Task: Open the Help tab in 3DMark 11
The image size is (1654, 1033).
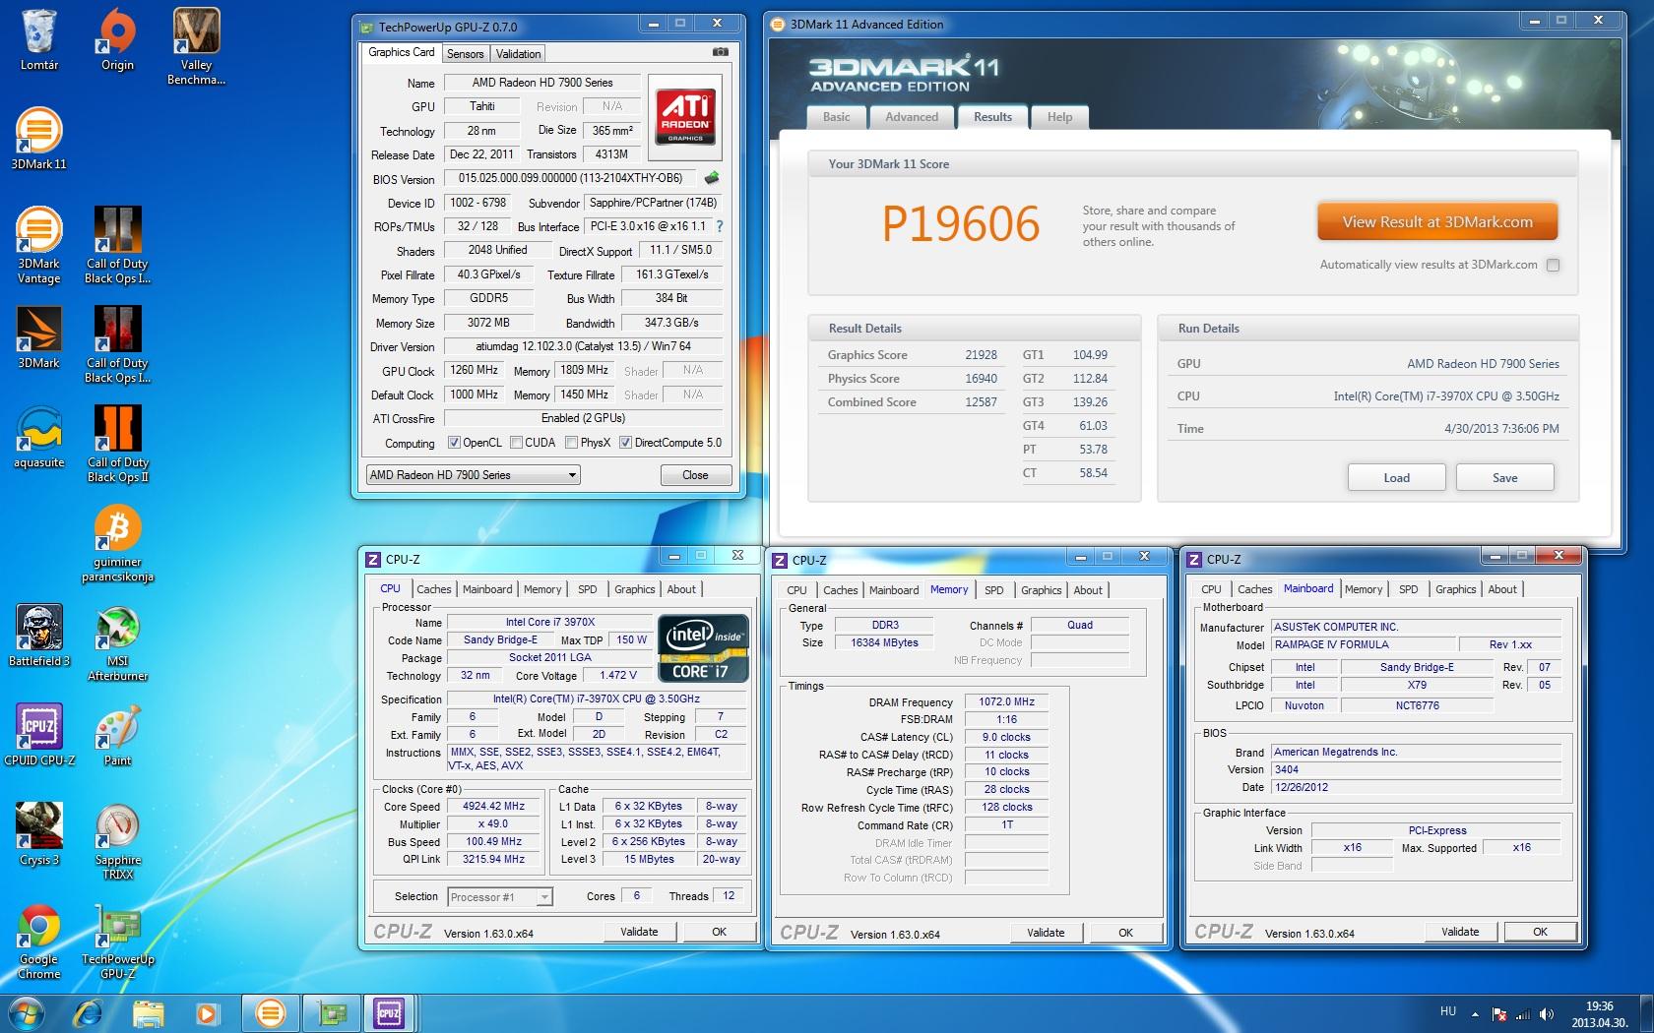Action: (1059, 117)
